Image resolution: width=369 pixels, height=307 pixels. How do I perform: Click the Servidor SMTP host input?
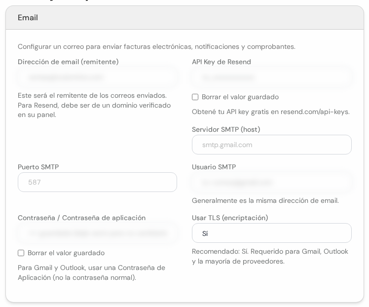[x=272, y=145]
